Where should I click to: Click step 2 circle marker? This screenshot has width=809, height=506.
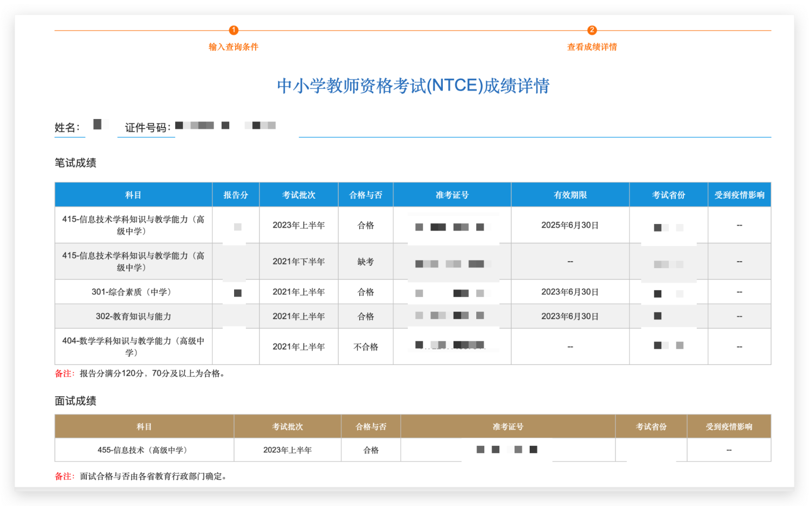coord(592,30)
